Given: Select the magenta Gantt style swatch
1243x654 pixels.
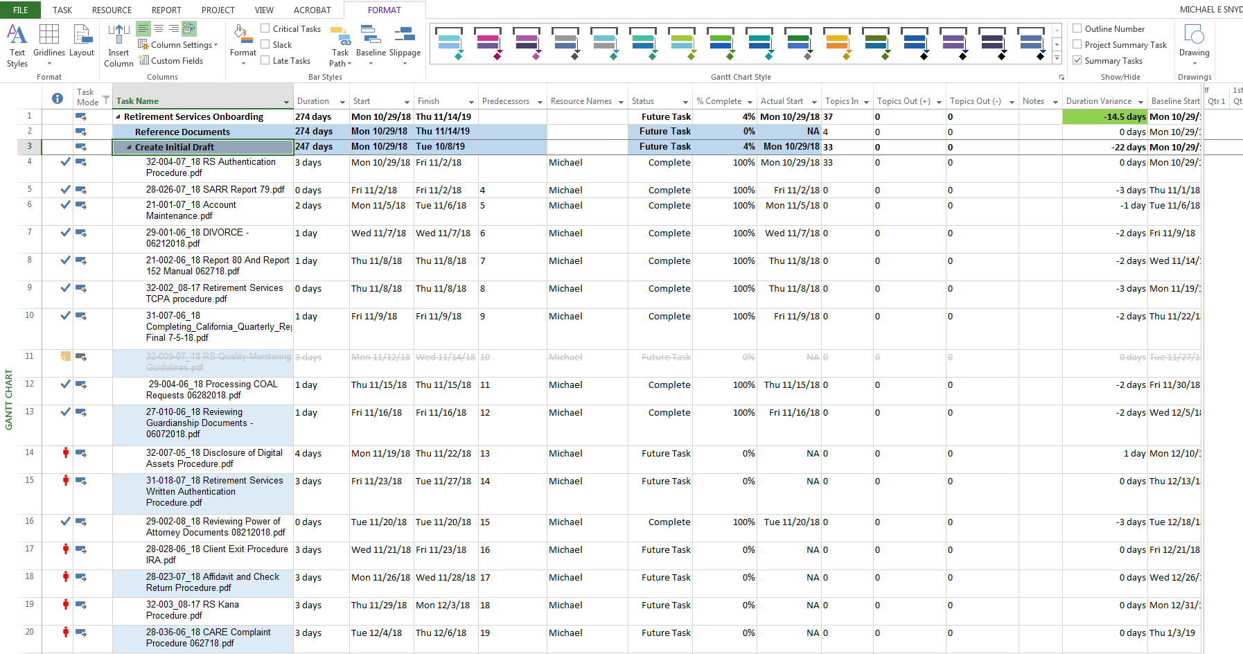Looking at the screenshot, I should click(488, 43).
